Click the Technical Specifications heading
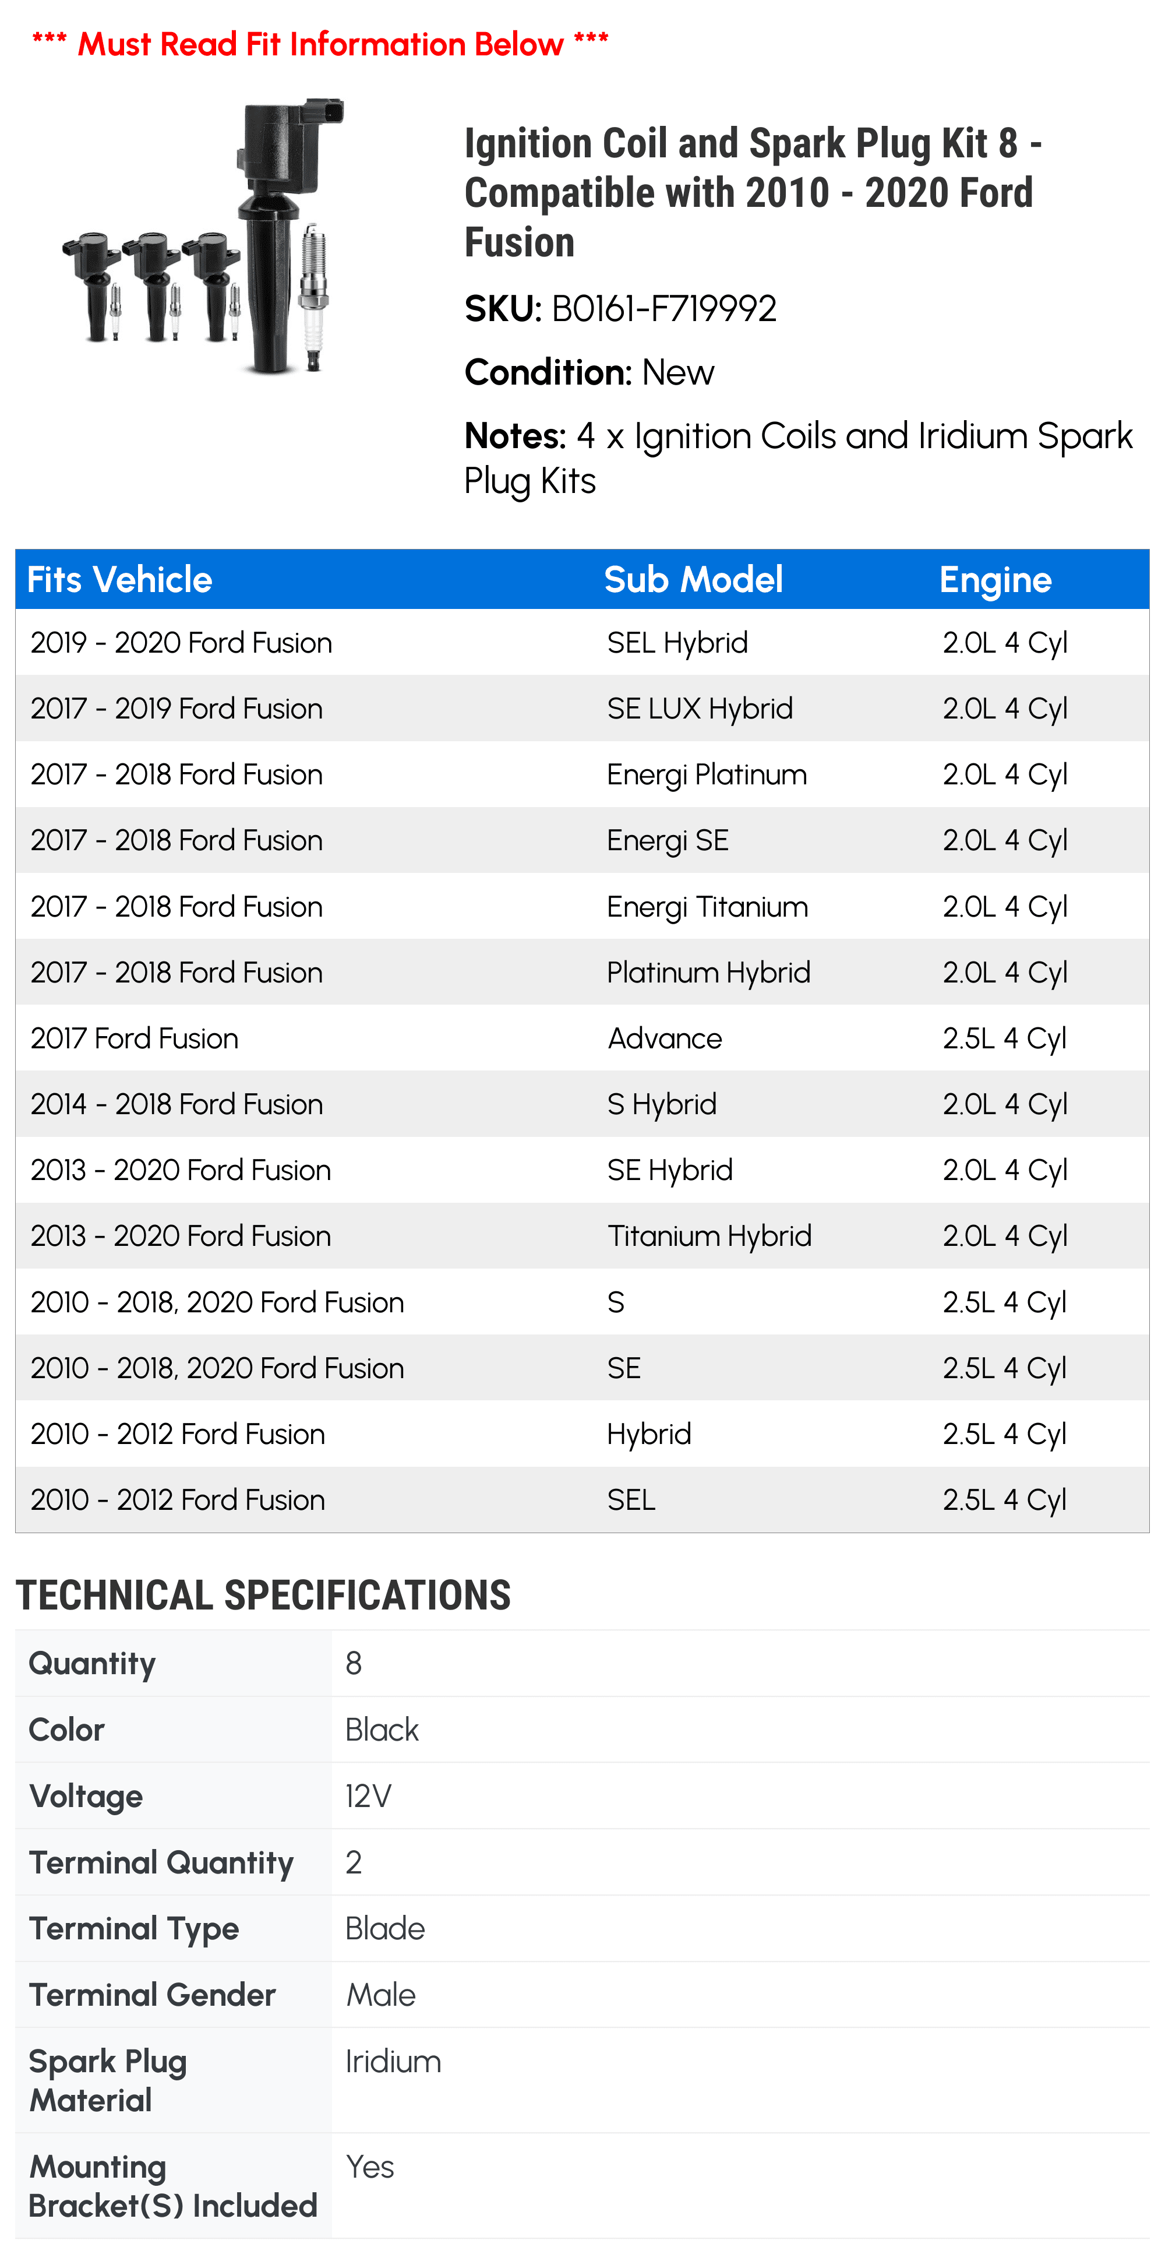Screen dimensions: 1165x2254 point(263,1595)
